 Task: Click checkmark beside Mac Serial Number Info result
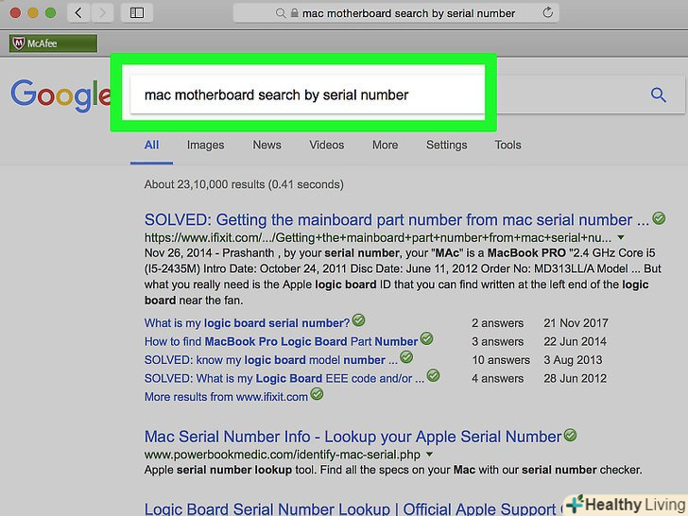pos(571,435)
